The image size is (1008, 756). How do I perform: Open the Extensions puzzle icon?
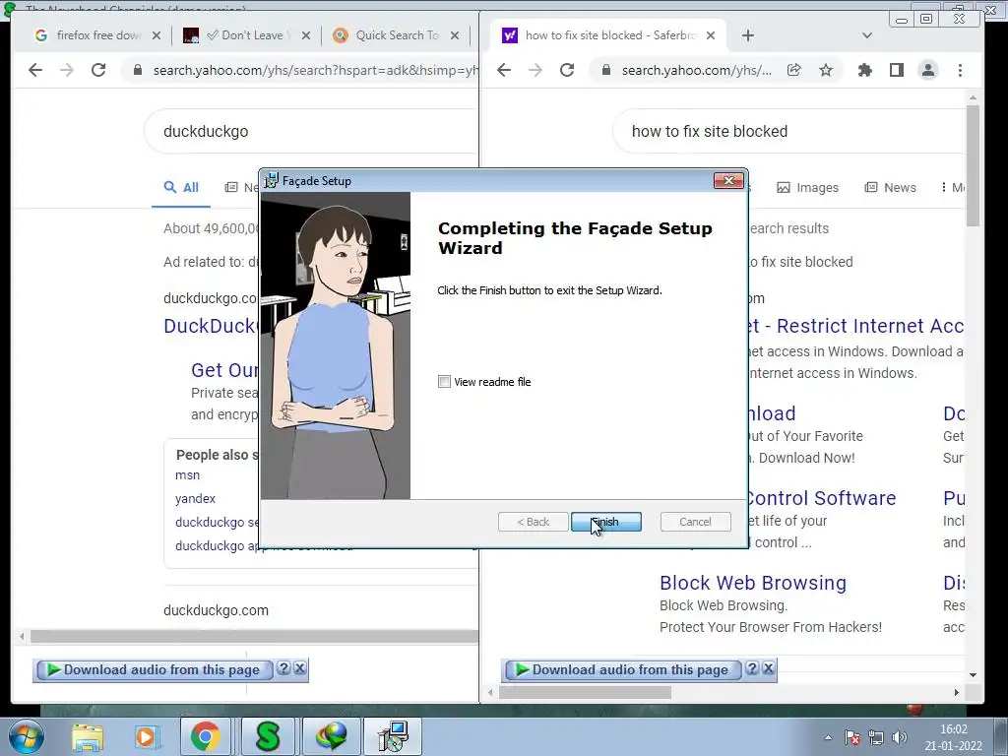point(865,70)
